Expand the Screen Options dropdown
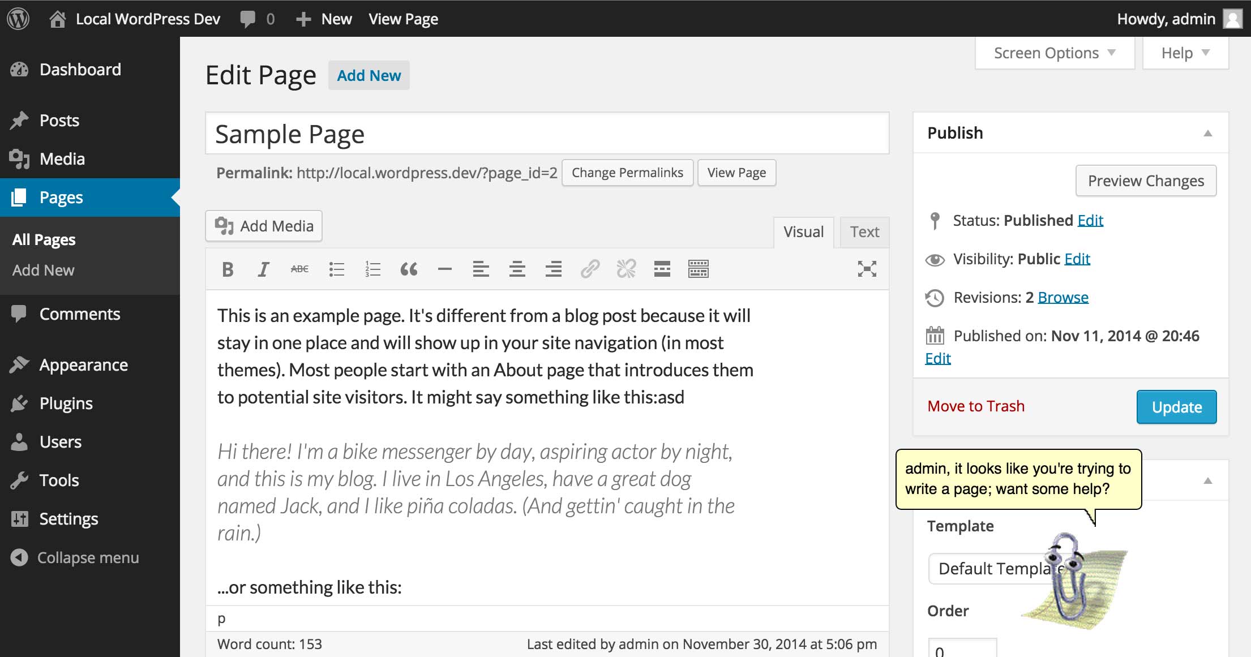The height and width of the screenshot is (657, 1251). (x=1054, y=53)
